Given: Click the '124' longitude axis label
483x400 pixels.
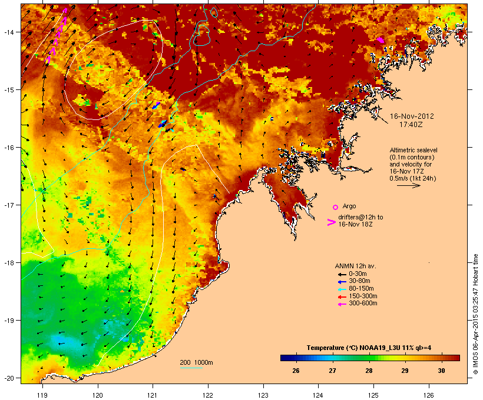Looking at the screenshot, I should point(318,395).
